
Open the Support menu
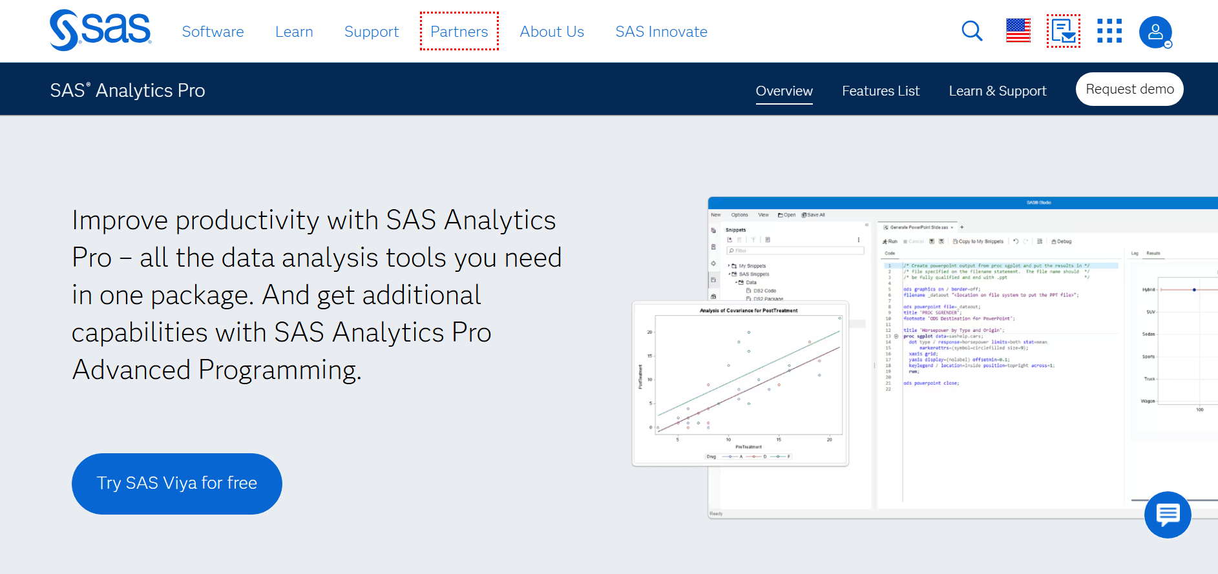[x=372, y=32]
